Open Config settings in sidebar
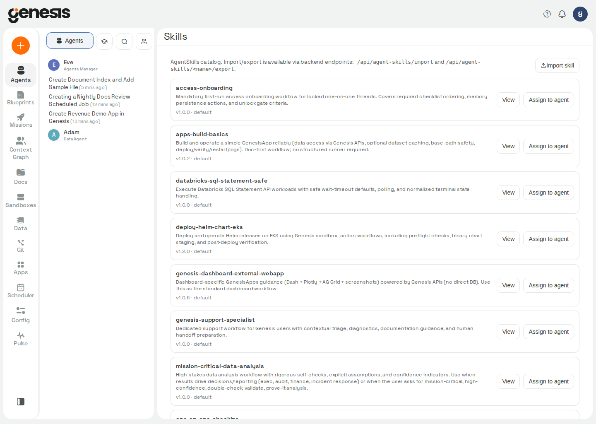Viewport: 596px width, 424px height. 21,315
